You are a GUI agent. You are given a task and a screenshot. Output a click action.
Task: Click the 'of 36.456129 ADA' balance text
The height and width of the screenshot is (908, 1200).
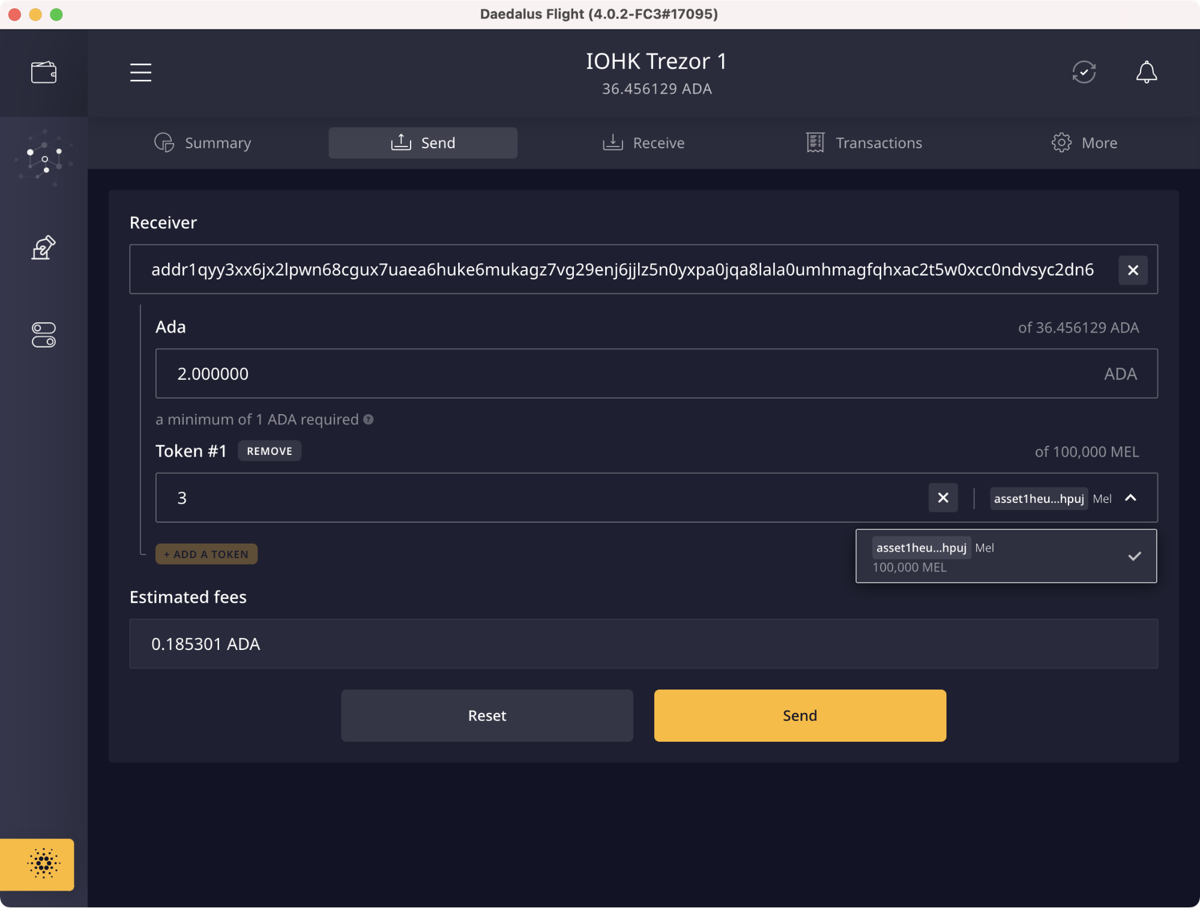point(1079,328)
